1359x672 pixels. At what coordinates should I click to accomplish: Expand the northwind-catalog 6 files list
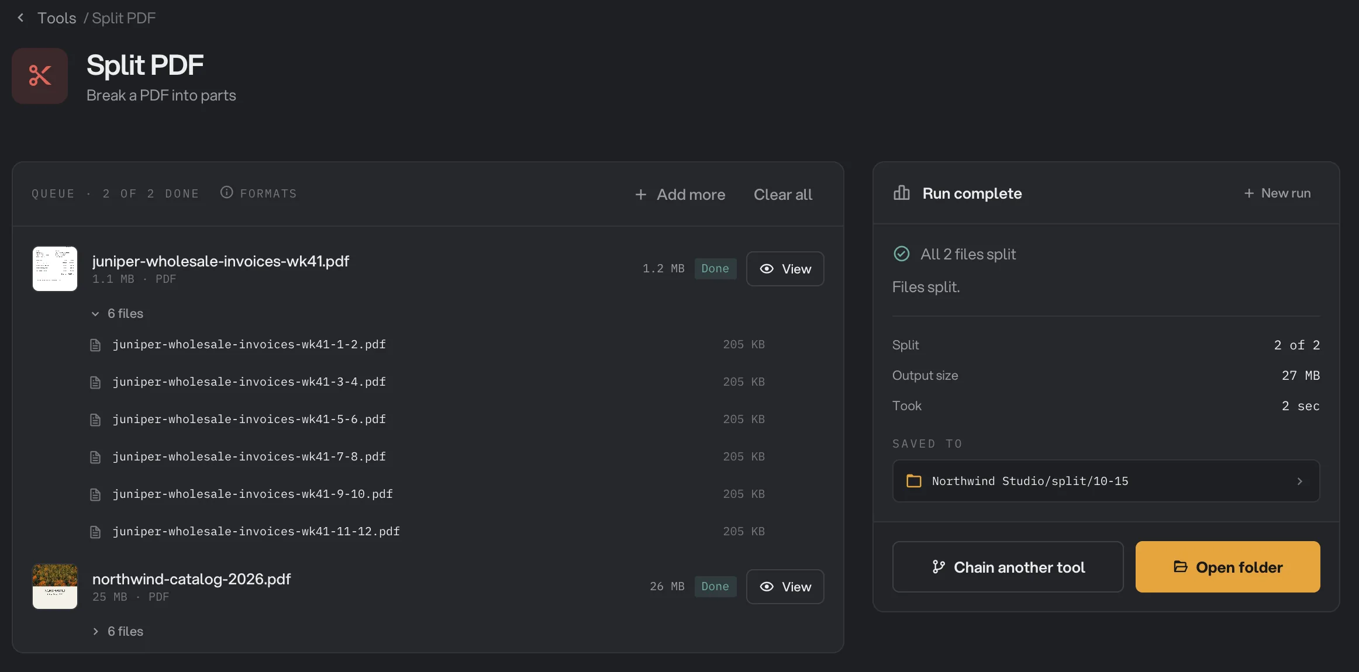point(117,632)
